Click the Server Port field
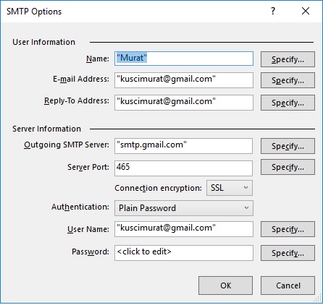 tap(184, 168)
